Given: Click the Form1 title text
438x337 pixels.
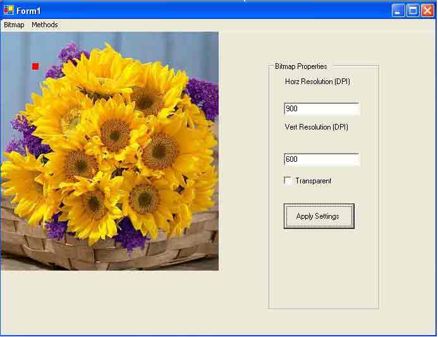Looking at the screenshot, I should tap(28, 11).
